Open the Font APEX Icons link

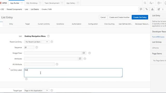(x=158, y=37)
